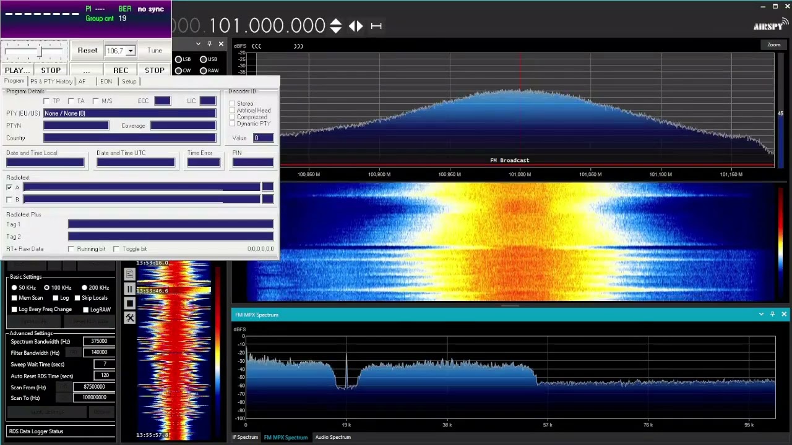This screenshot has width=792, height=445.
Task: Pause the scanner with the pause icon
Action: 129,289
